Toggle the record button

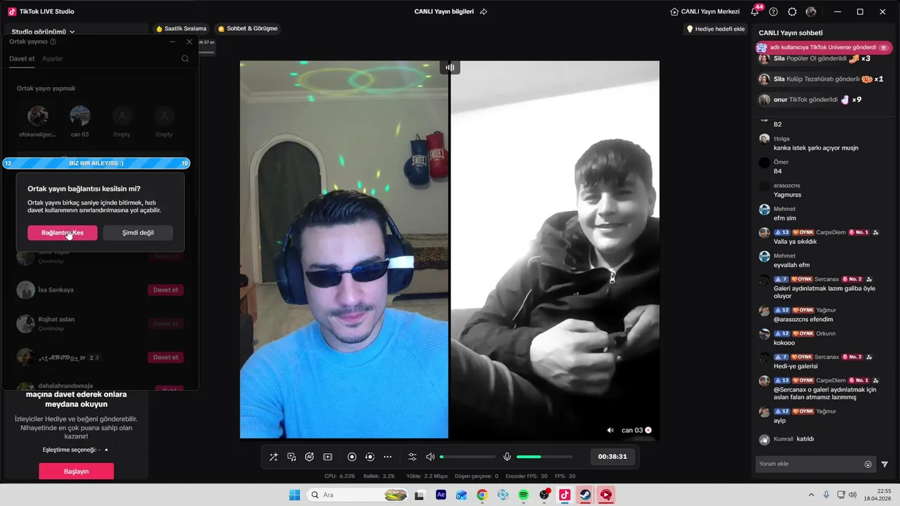(352, 457)
